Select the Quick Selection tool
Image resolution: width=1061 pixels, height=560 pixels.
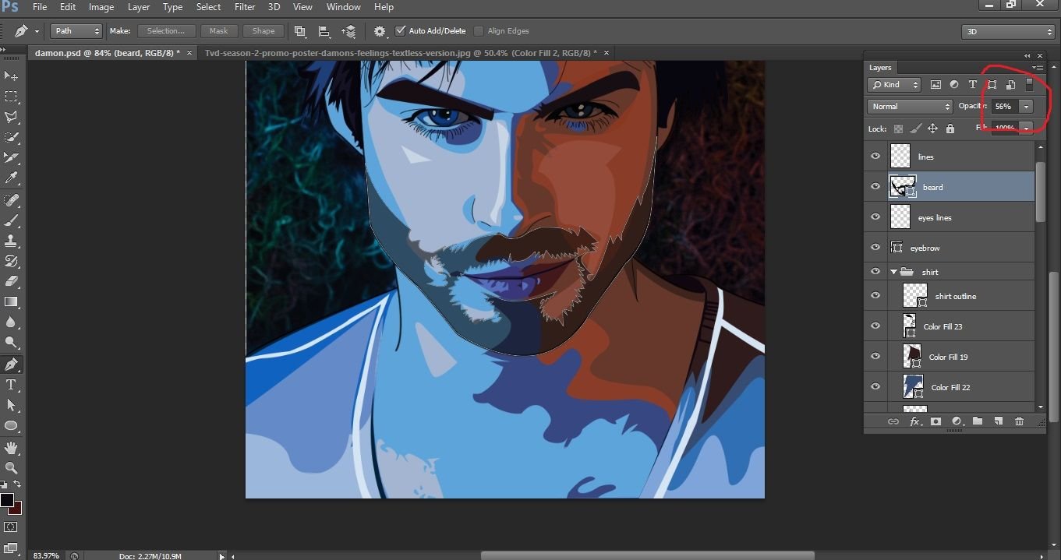click(x=12, y=137)
